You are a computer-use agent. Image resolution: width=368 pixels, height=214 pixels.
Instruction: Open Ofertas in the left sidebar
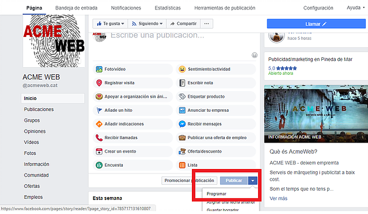(x=32, y=186)
